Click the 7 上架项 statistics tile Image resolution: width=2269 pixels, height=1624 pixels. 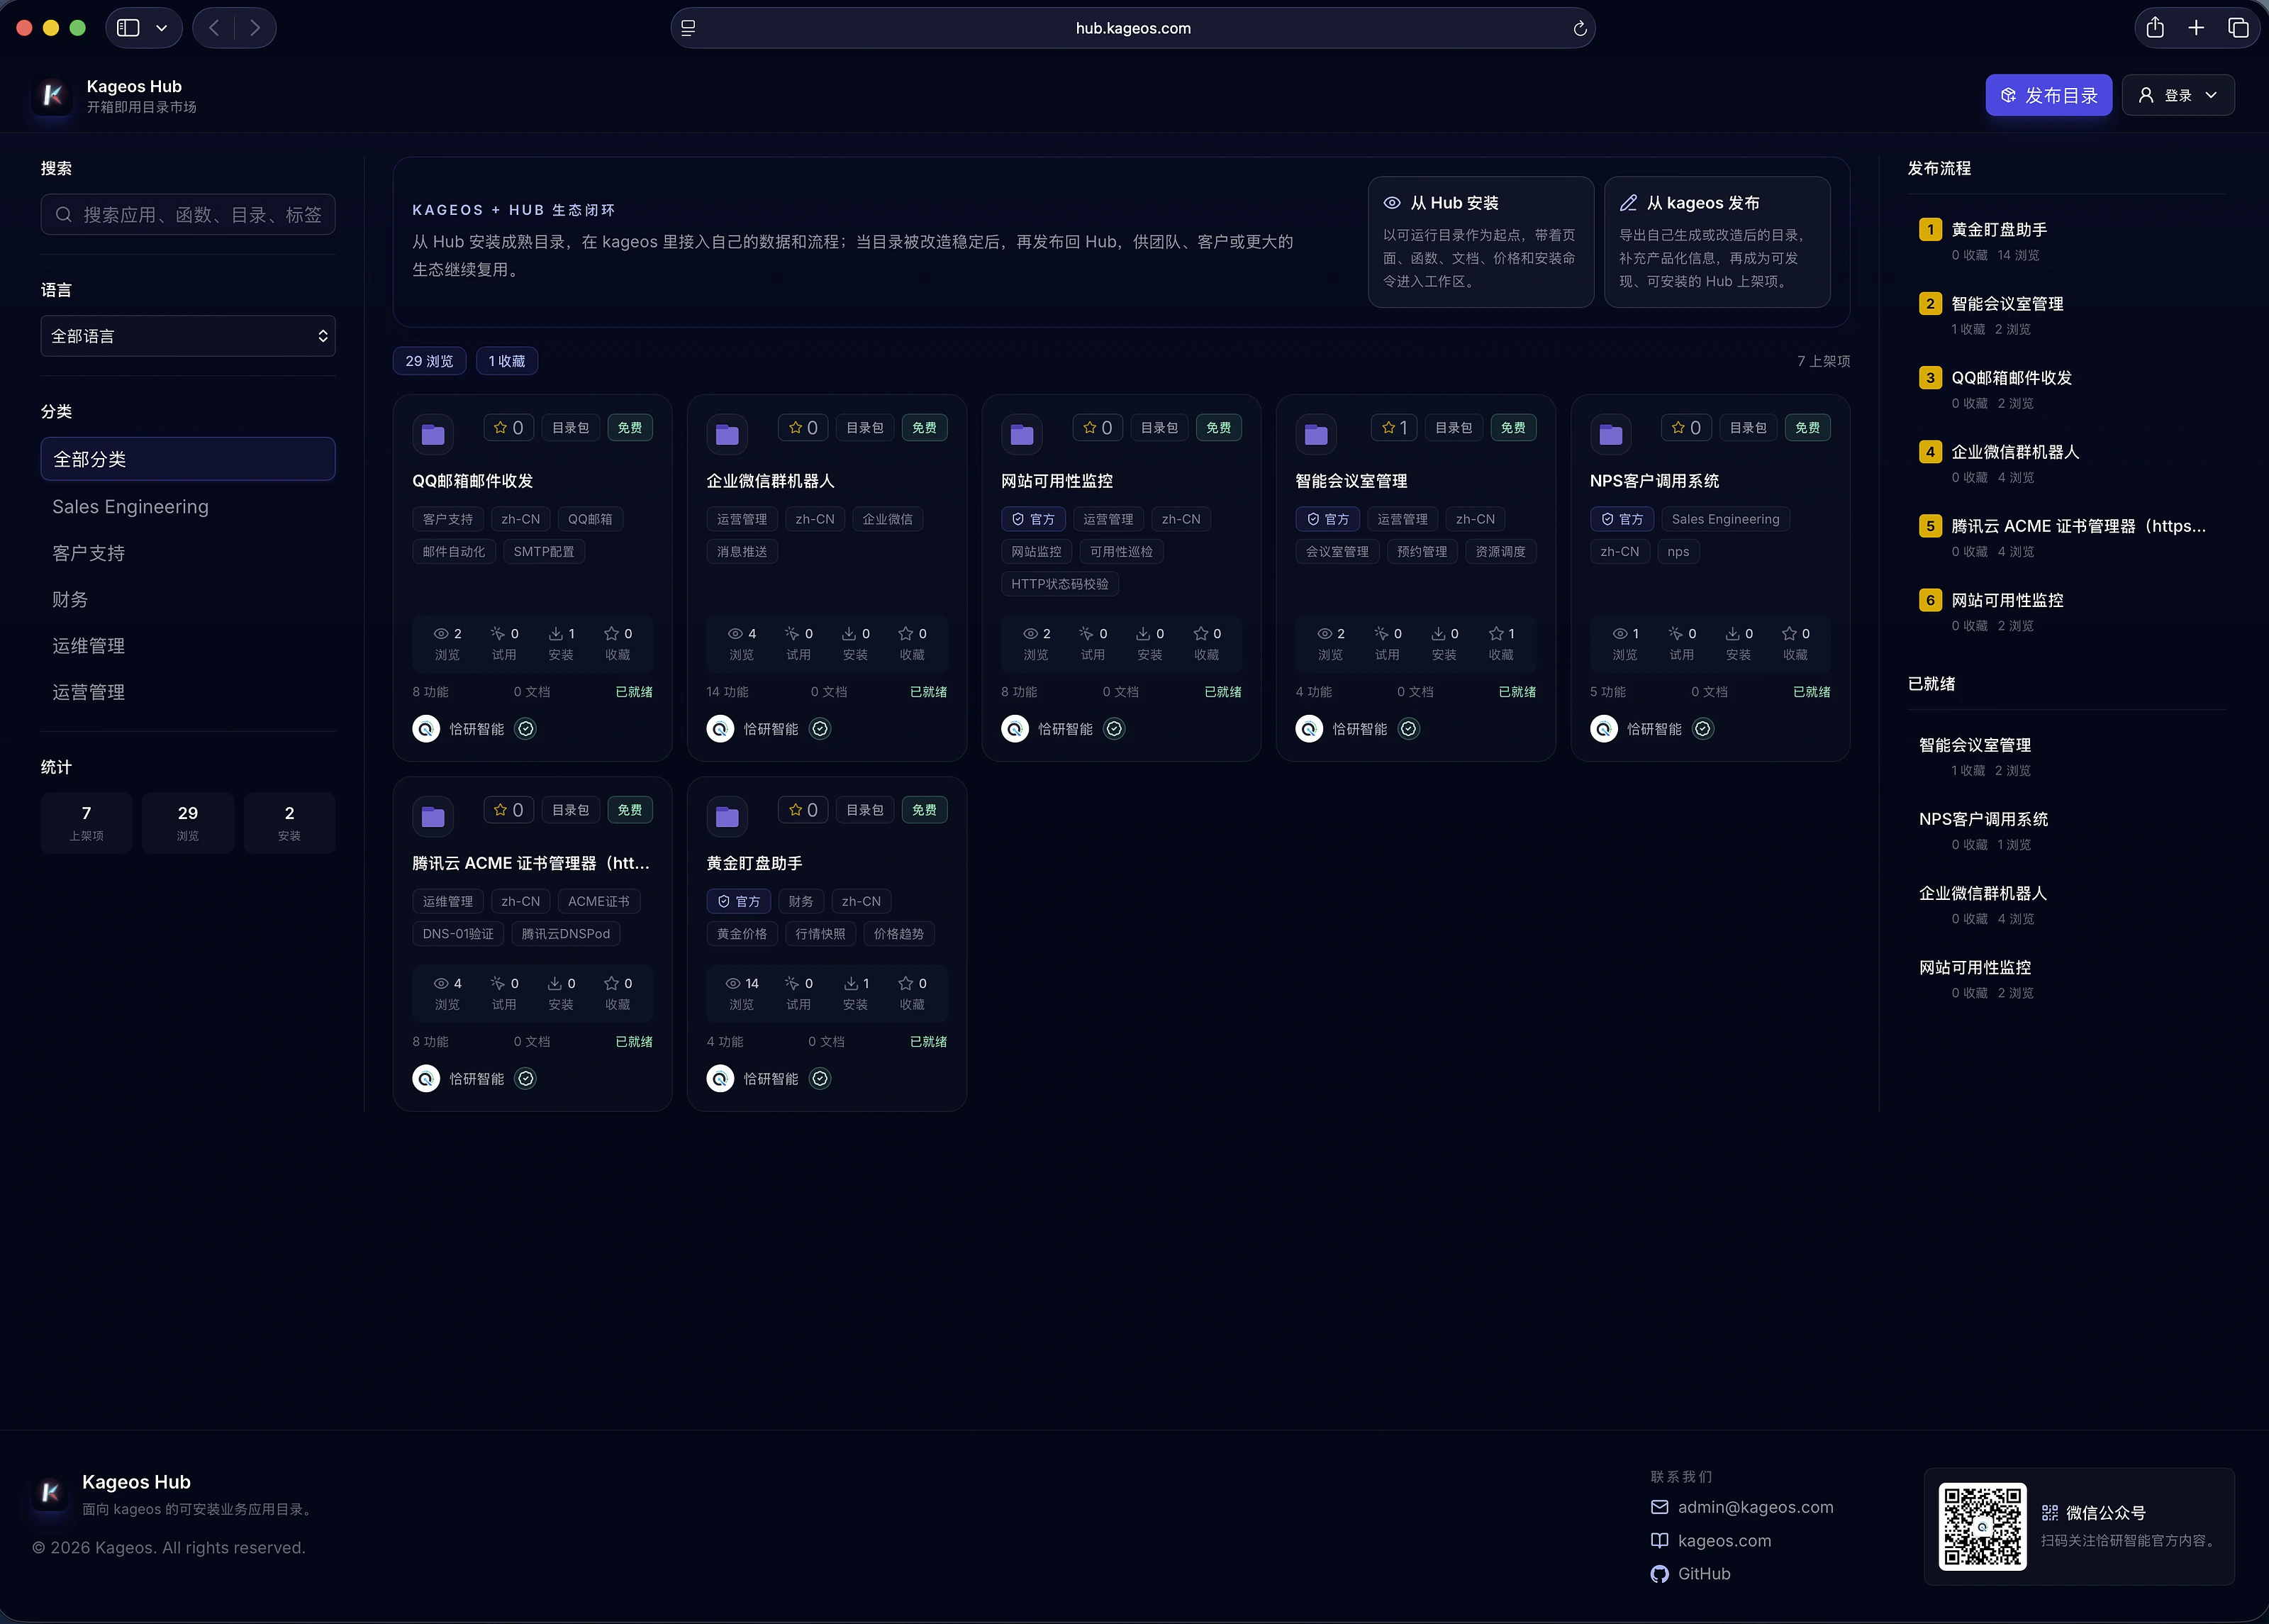click(86, 823)
